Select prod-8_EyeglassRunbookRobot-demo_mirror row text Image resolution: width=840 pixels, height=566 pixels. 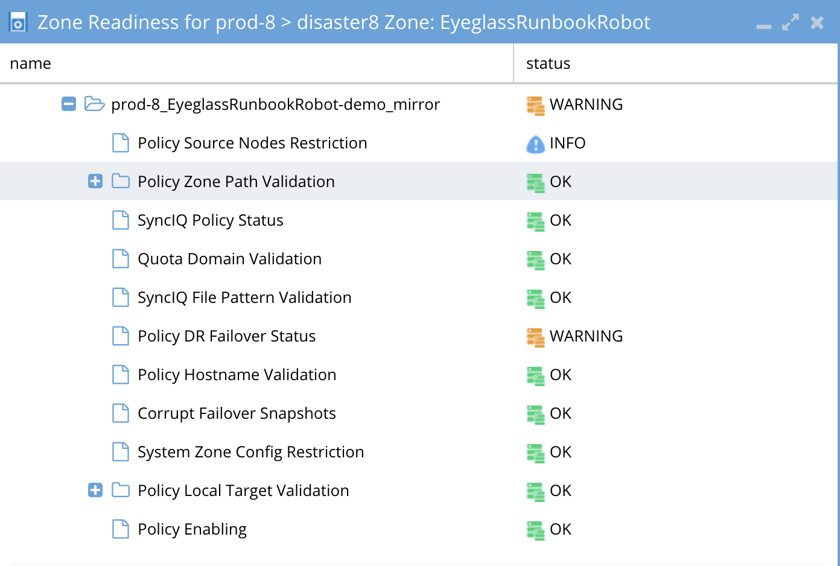pyautogui.click(x=275, y=104)
